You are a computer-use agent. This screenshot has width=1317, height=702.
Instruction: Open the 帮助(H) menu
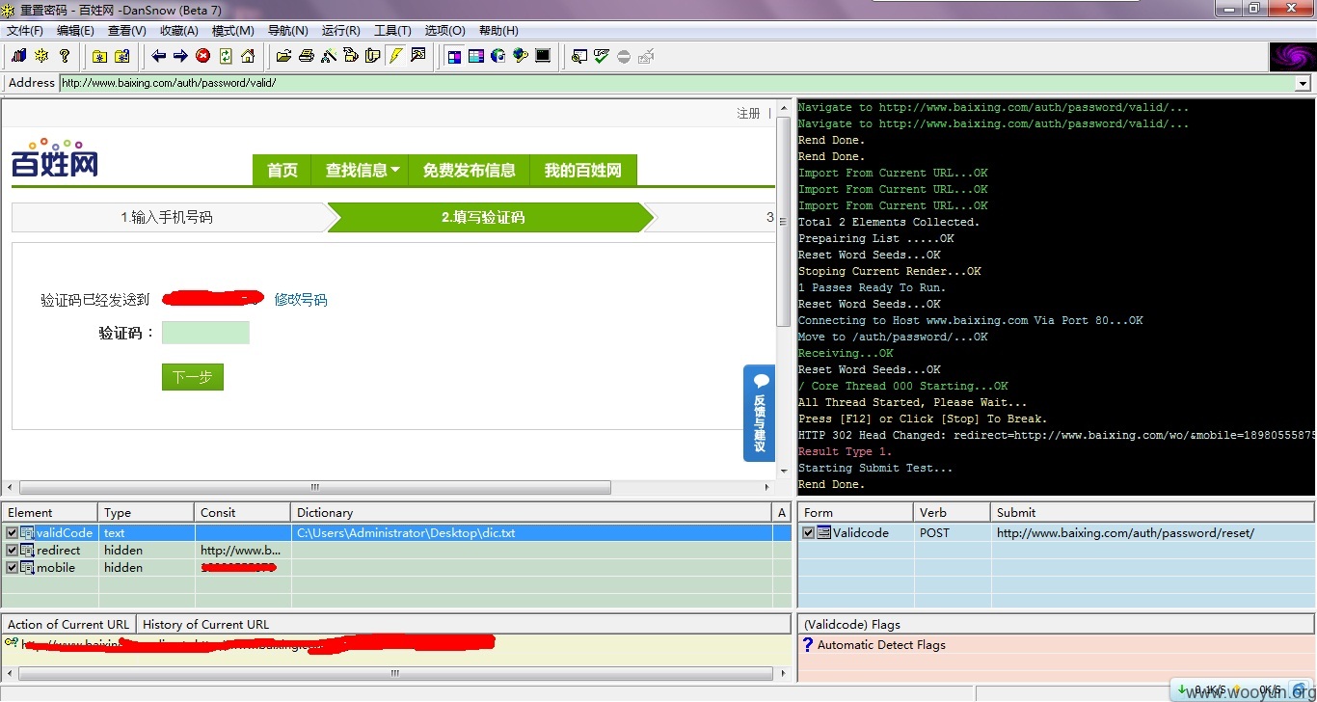point(498,31)
